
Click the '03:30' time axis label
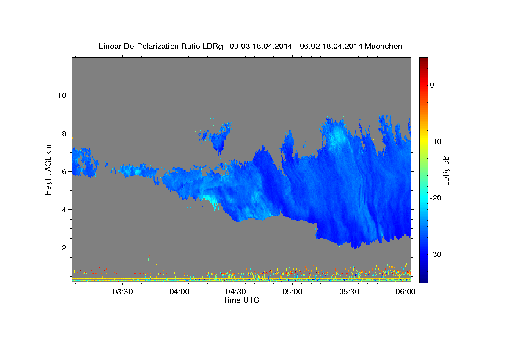[123, 292]
